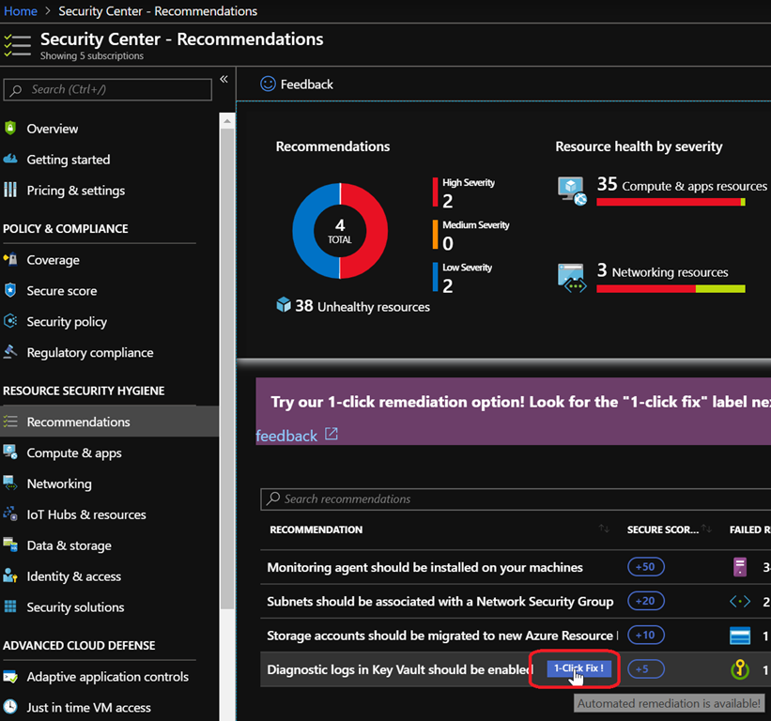This screenshot has width=771, height=721.
Task: Click the Just in time VM access clock icon
Action: click(x=10, y=707)
